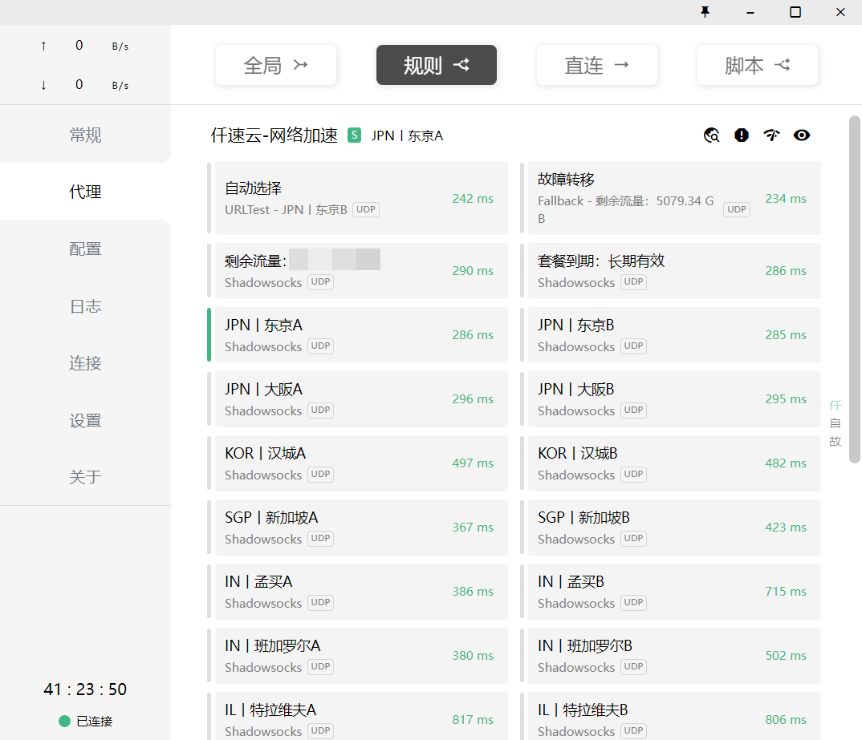Screen dimensions: 862x740
Task: Collapse the 仟速云-网络加速 proxy group header
Action: [274, 135]
